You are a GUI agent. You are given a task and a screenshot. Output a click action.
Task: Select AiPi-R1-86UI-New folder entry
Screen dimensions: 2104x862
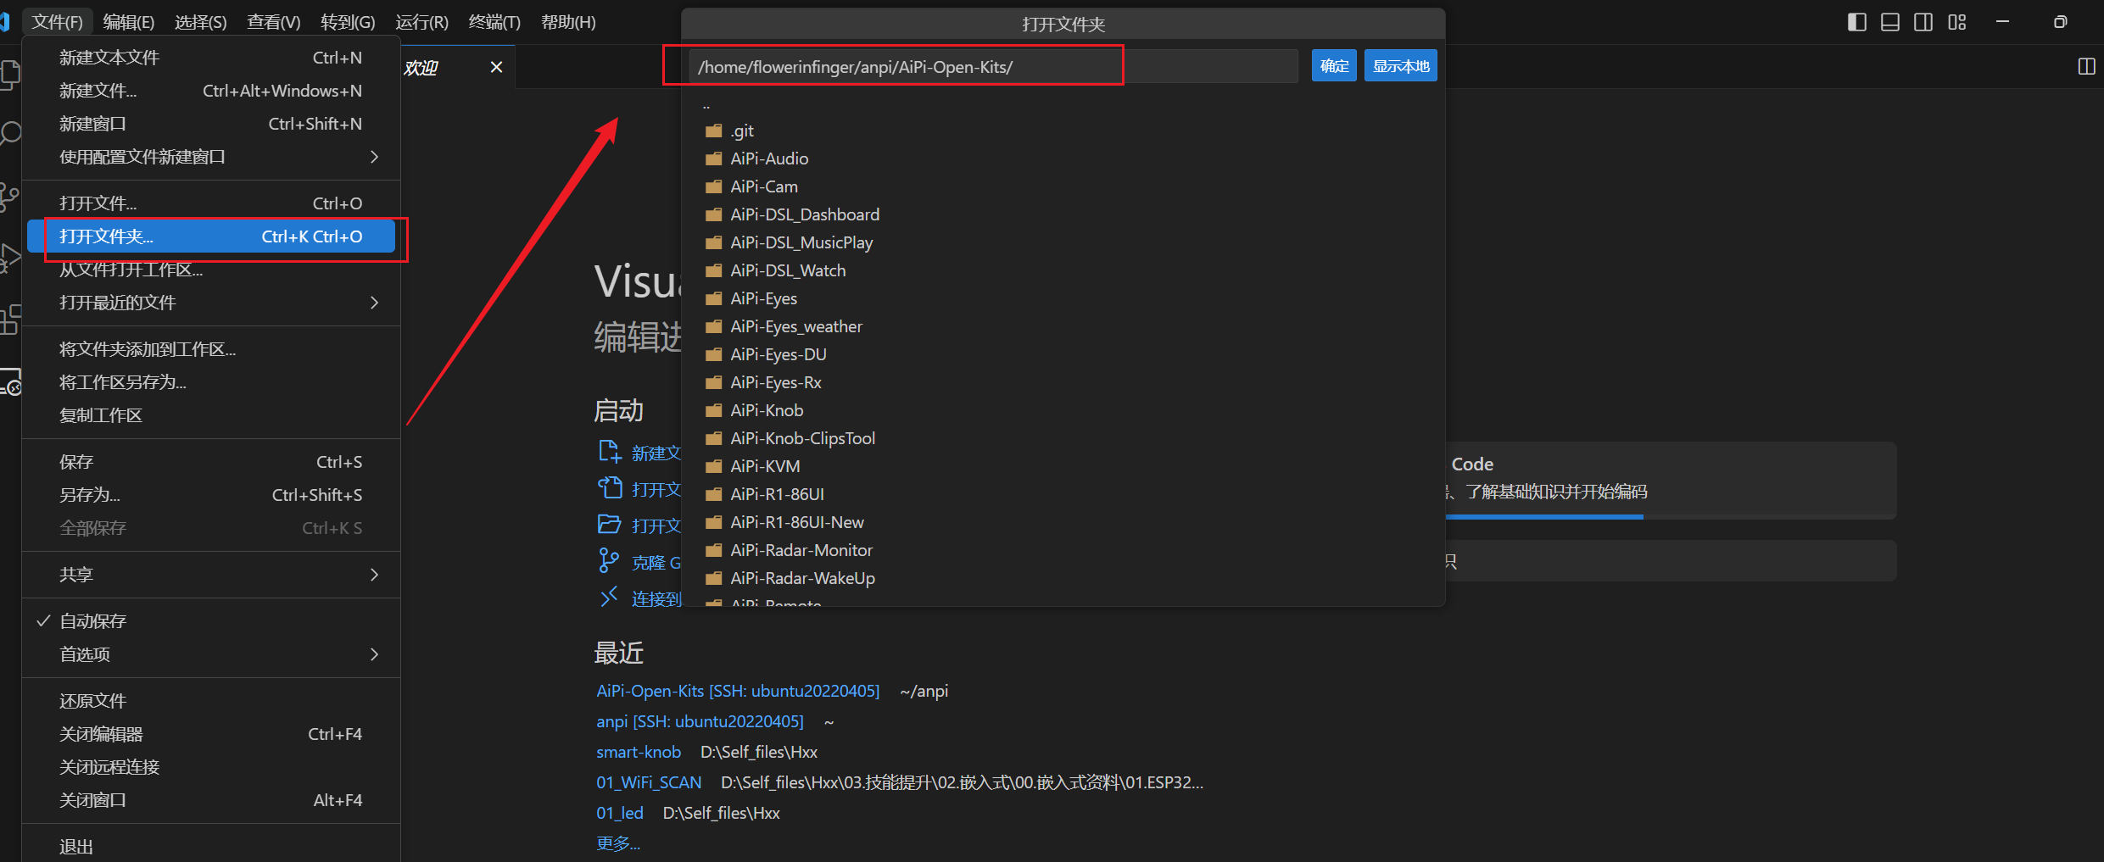1063,522
